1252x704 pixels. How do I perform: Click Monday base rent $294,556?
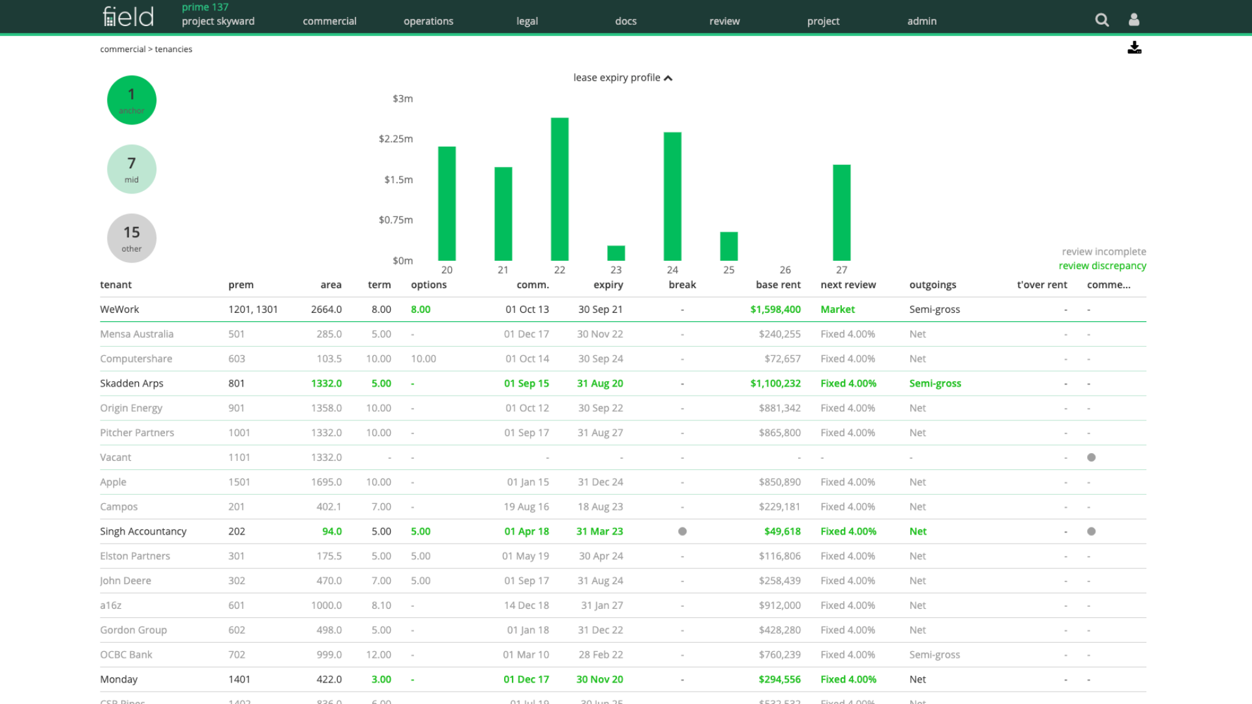(x=779, y=680)
